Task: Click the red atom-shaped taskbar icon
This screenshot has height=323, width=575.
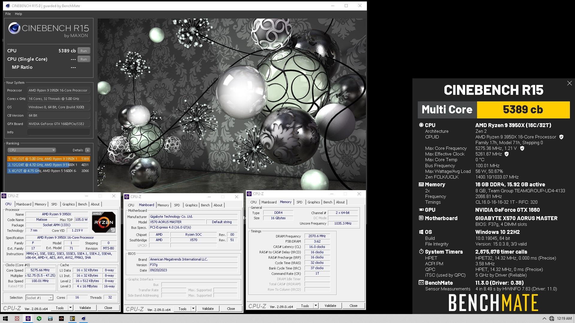Action: tap(17, 319)
